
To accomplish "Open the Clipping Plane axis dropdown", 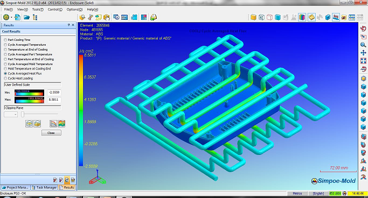I will point(11,115).
